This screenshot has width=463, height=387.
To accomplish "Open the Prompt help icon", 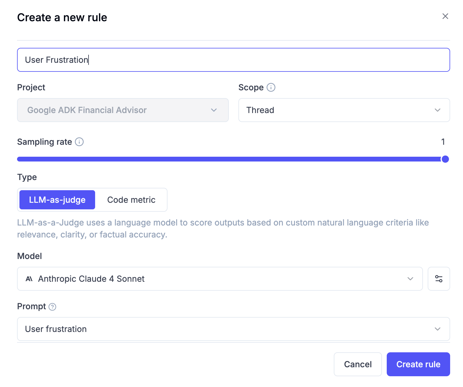I will click(x=52, y=307).
